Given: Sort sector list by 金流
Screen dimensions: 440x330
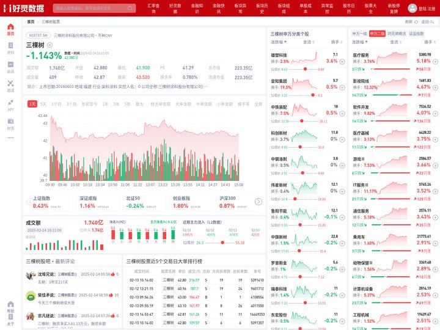Looking at the screenshot, I should pos(395,42).
